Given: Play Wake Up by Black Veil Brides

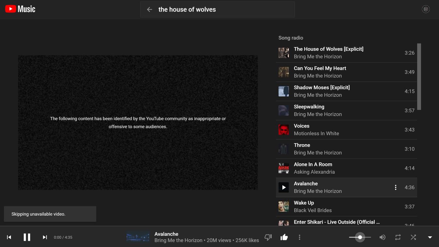Looking at the screenshot, I should tap(346, 207).
